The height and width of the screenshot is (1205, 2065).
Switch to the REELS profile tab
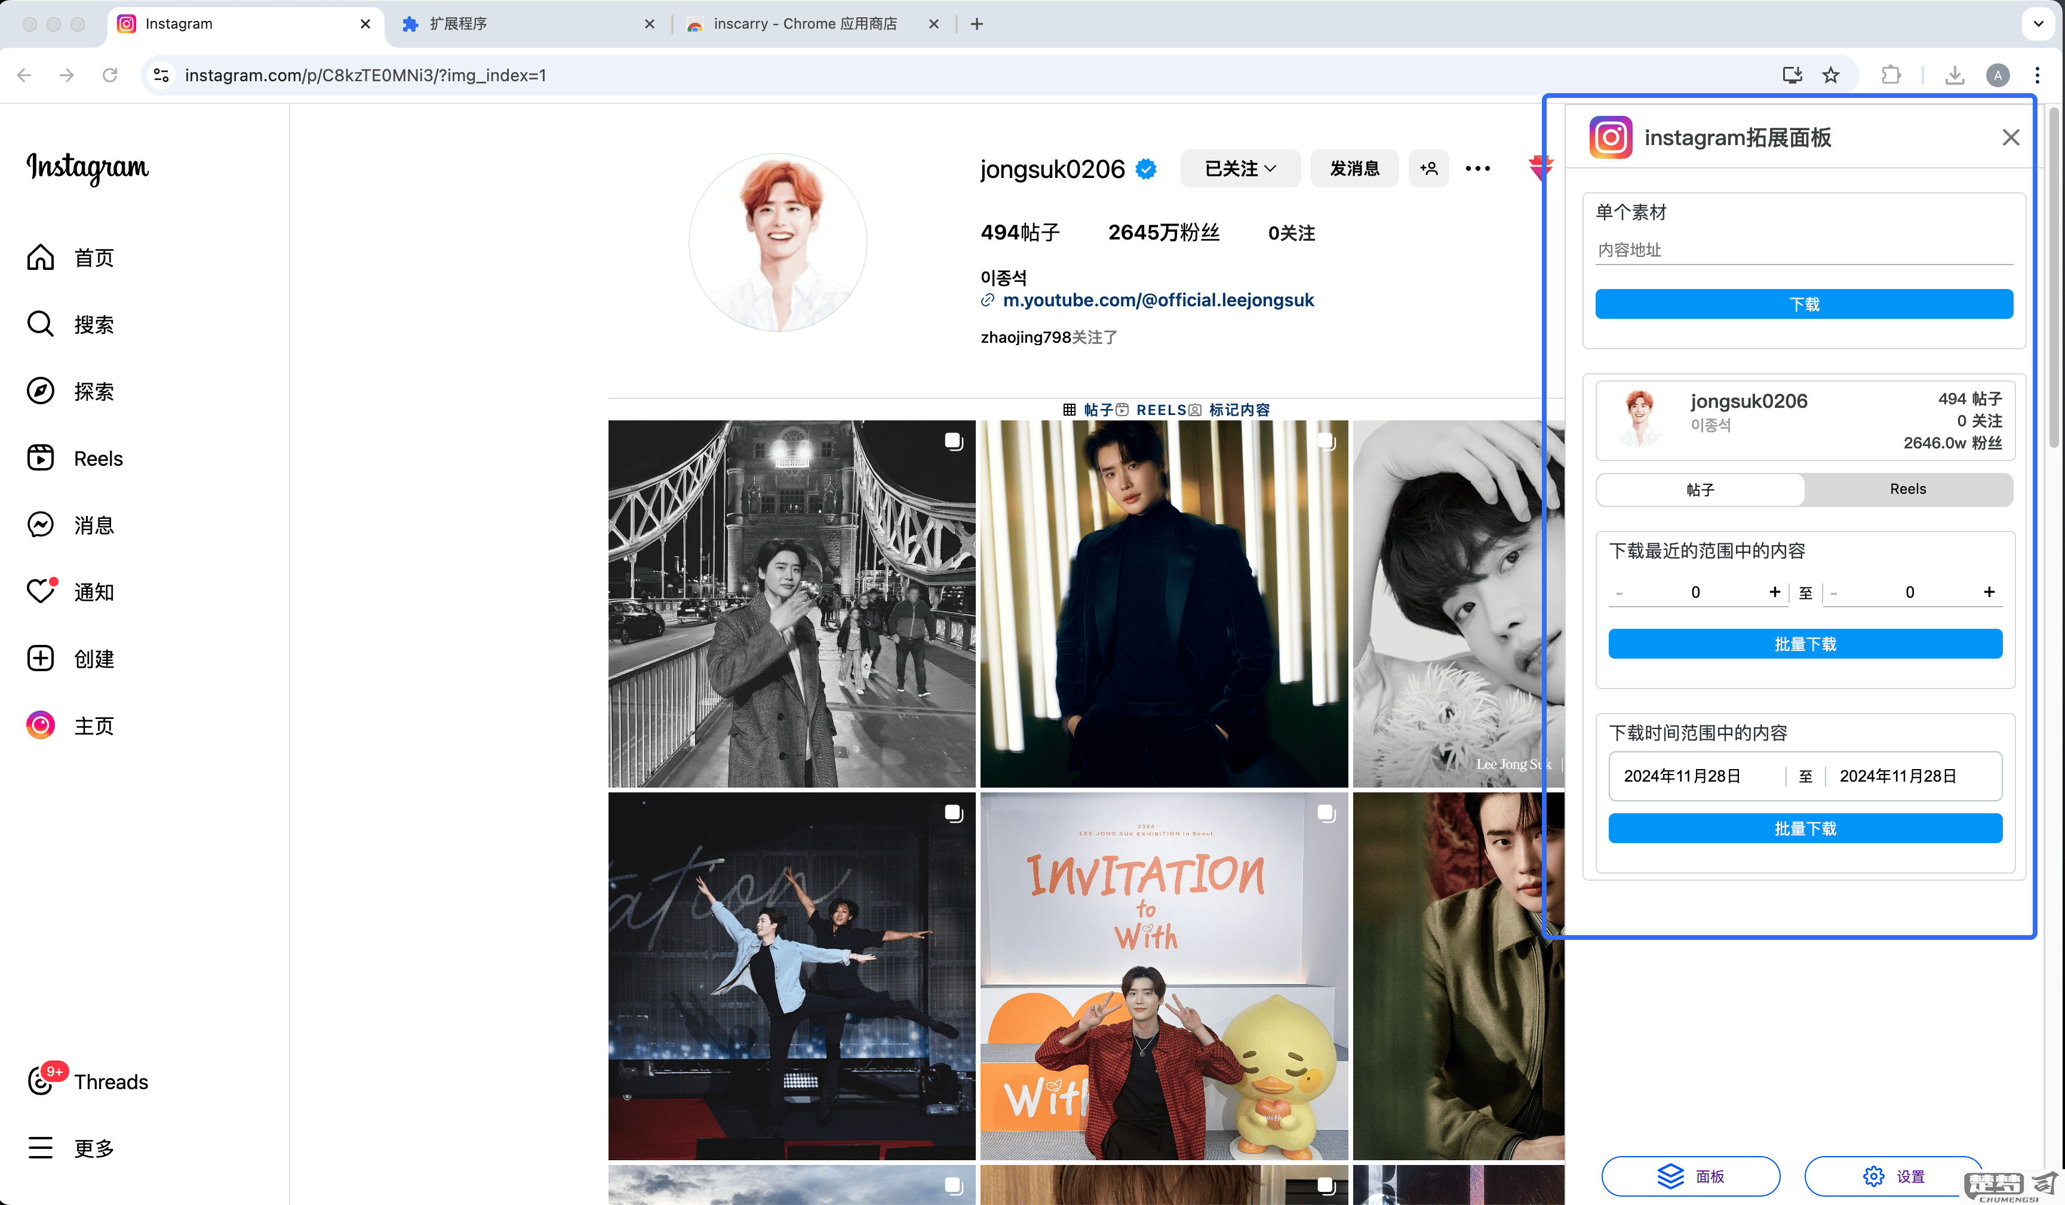pos(1152,410)
